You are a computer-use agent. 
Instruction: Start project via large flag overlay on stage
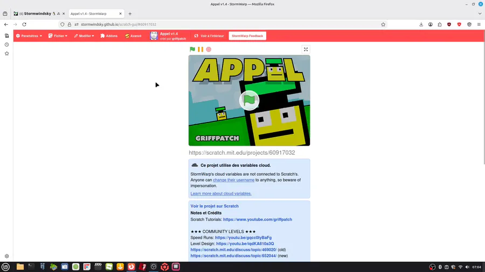coord(249,100)
